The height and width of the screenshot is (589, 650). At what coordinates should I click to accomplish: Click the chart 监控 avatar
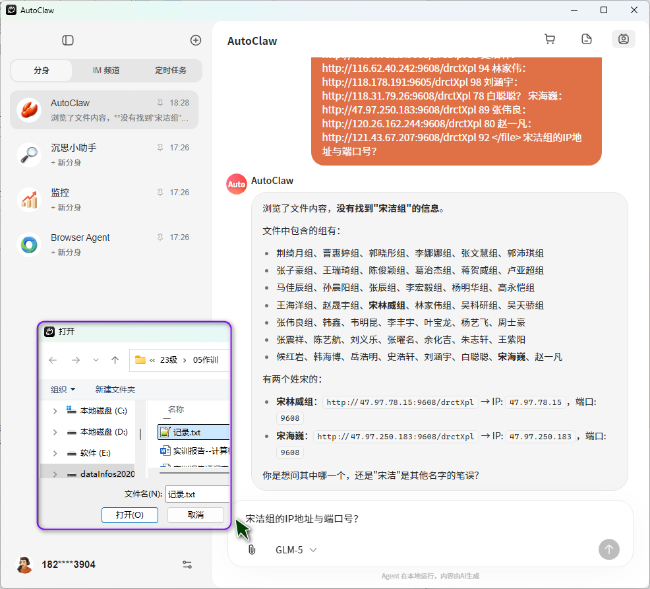coord(29,199)
